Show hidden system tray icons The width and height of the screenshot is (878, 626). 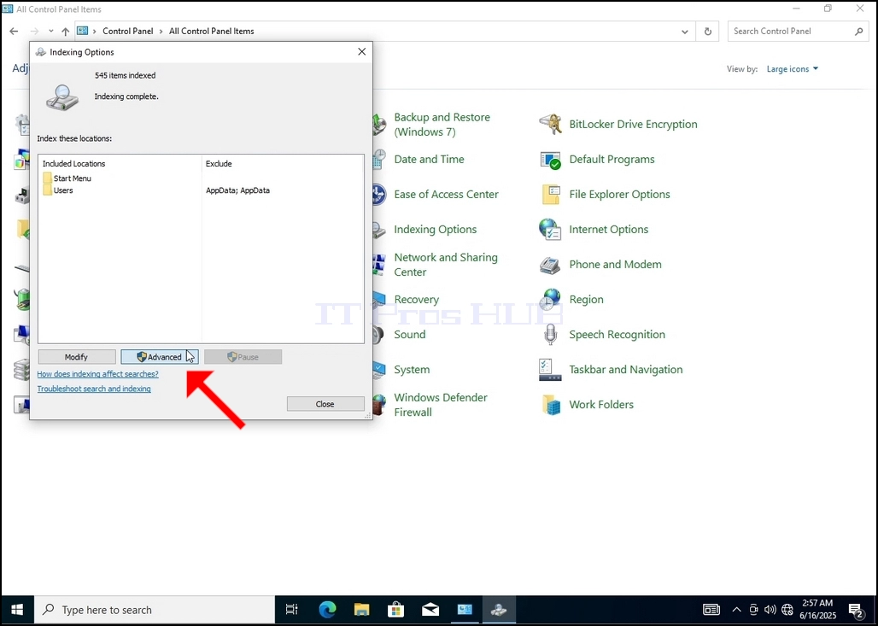point(737,610)
